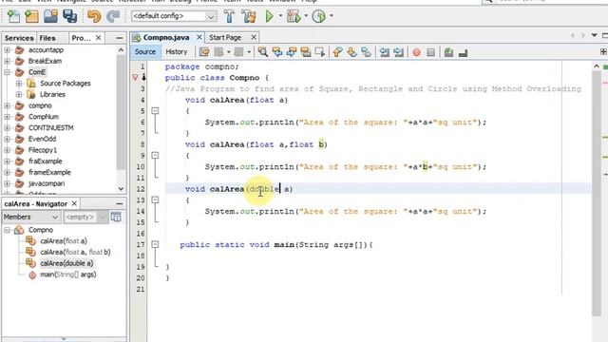Click Find Next Occurrence icon

click(x=292, y=52)
